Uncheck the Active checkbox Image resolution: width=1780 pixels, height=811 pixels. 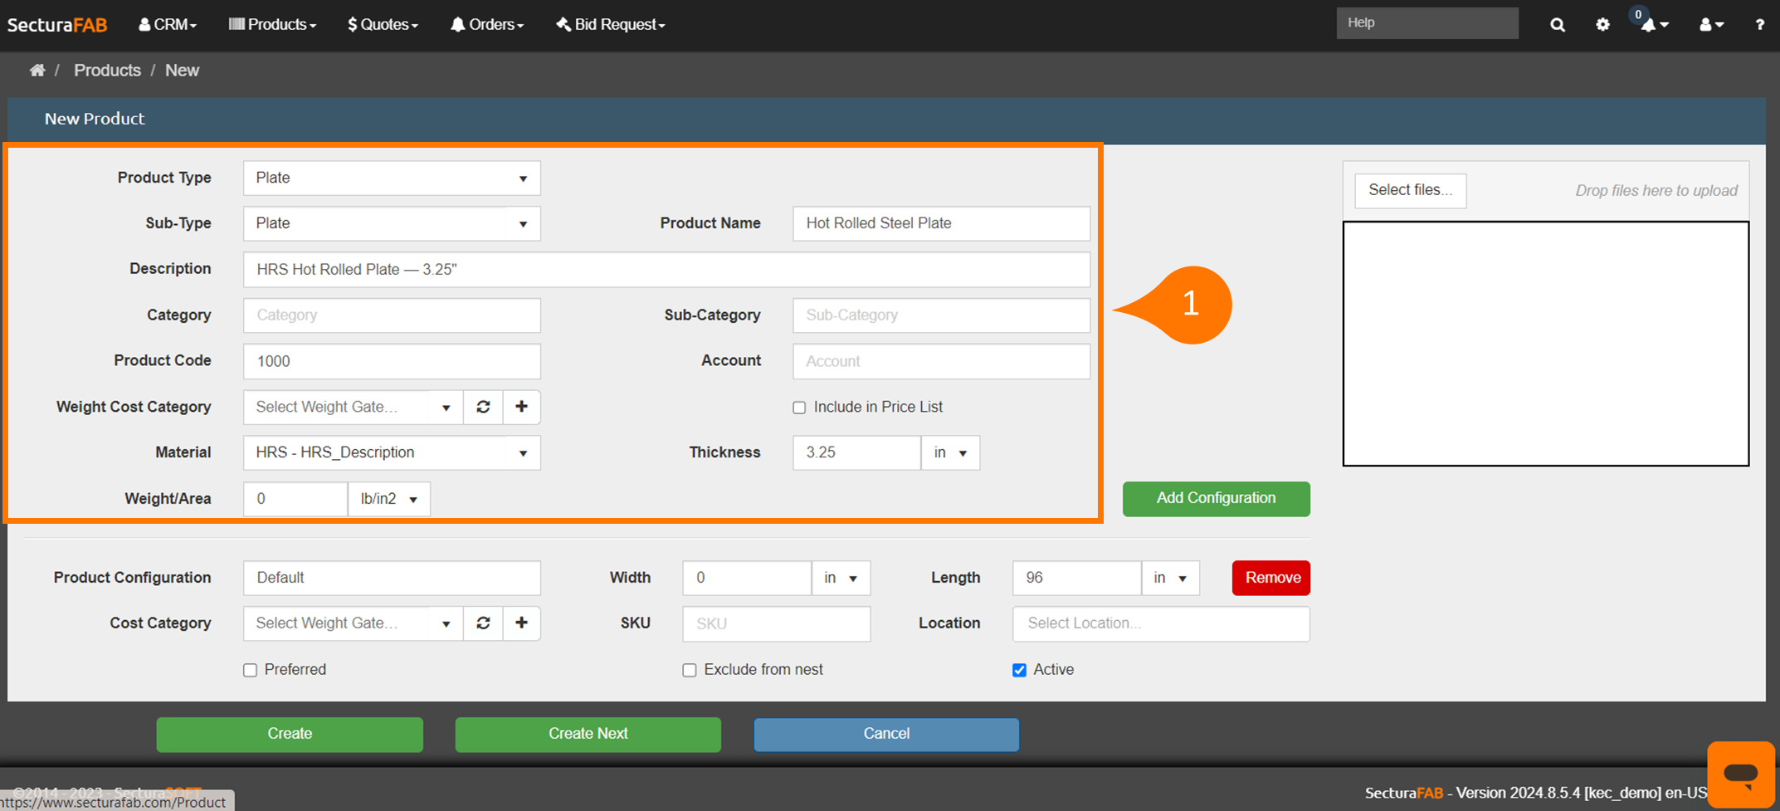point(1019,670)
